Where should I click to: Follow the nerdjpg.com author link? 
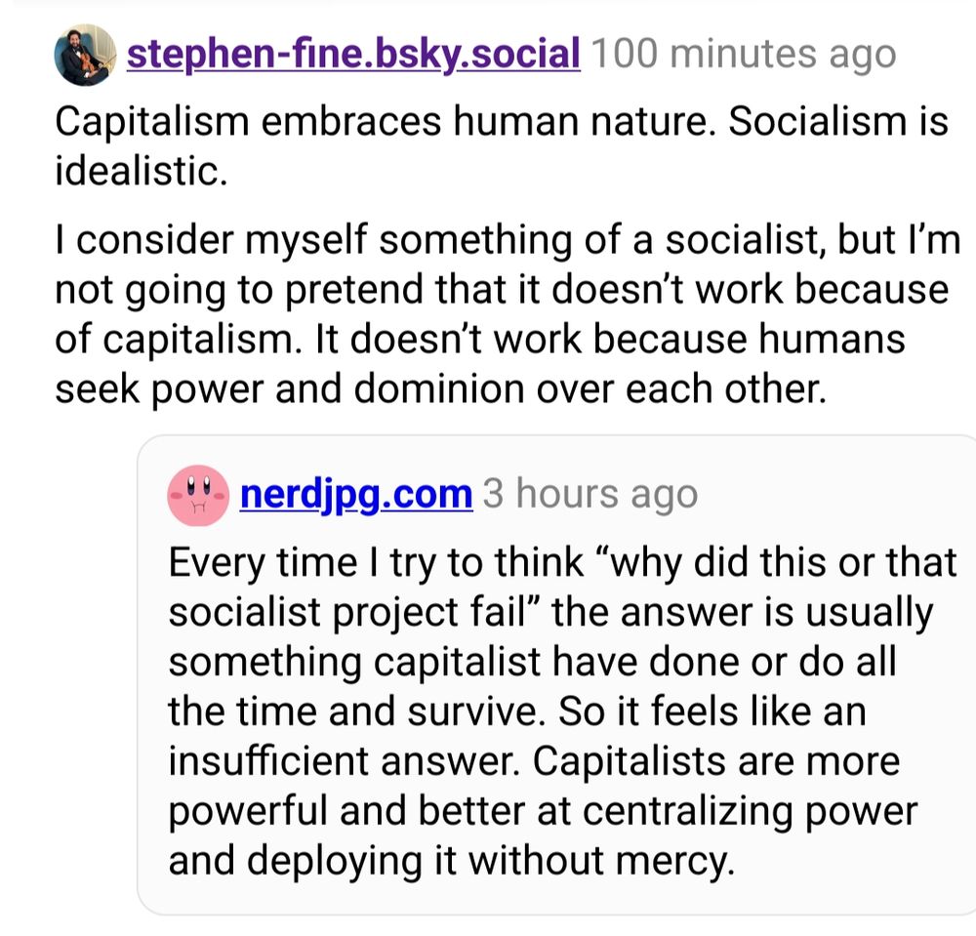click(356, 495)
